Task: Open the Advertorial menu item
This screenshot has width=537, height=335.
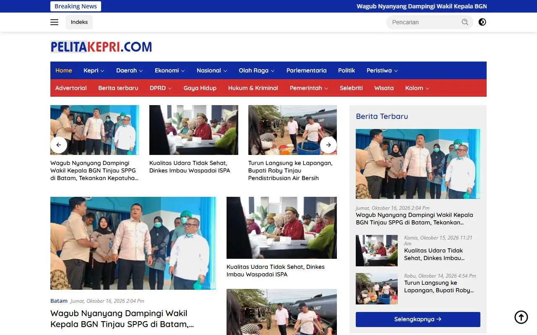Action: pyautogui.click(x=71, y=88)
